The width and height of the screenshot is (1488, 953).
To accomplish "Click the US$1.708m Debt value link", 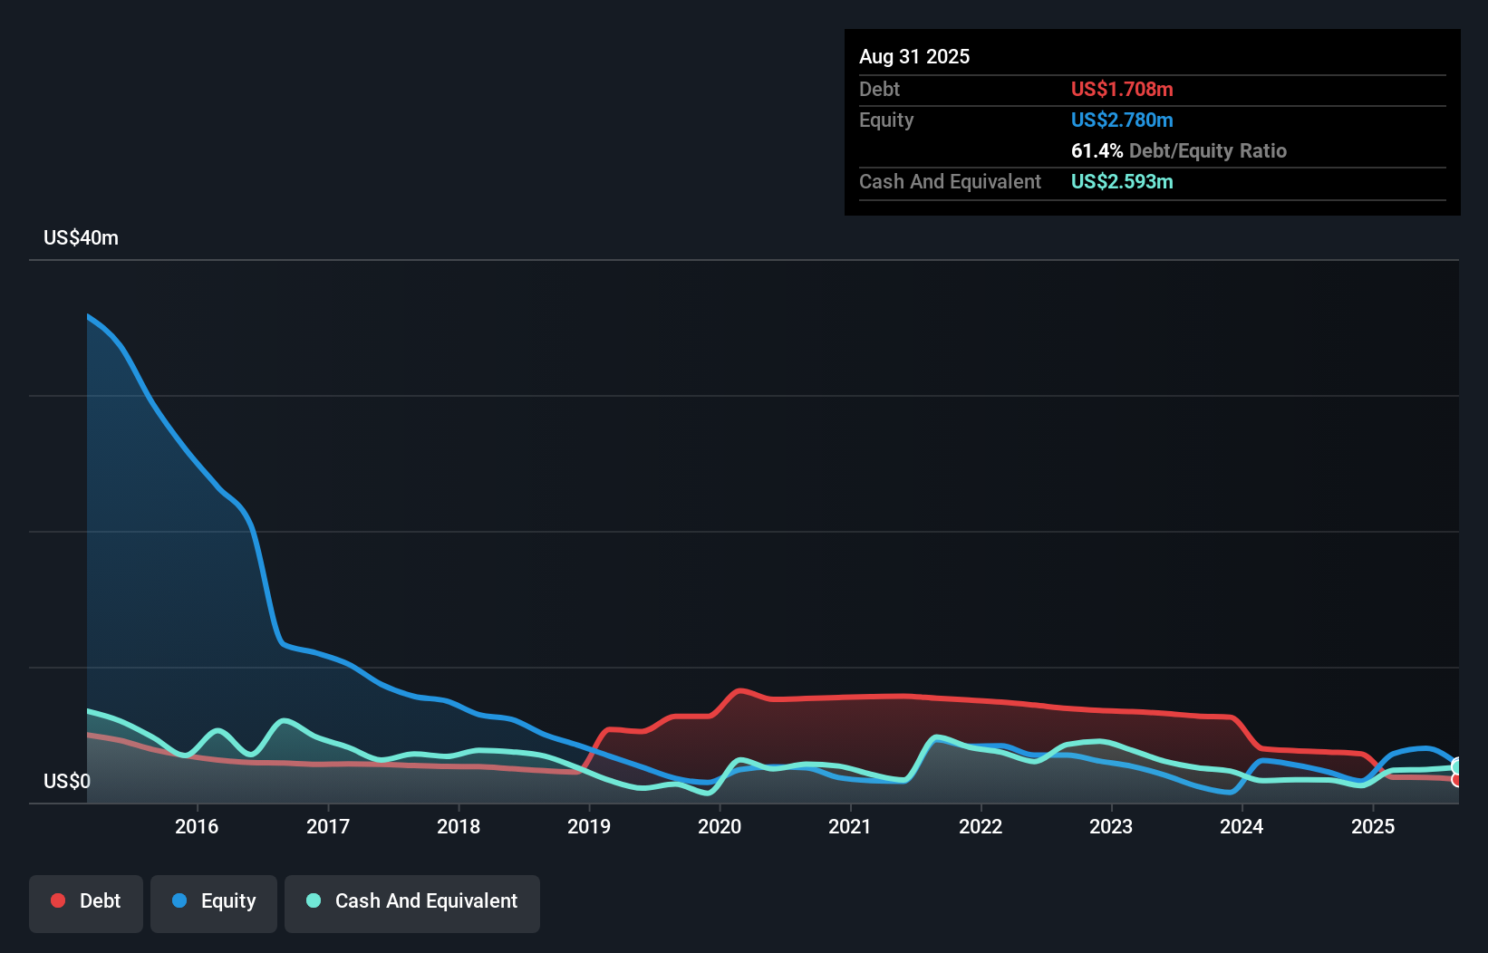I will point(1122,89).
